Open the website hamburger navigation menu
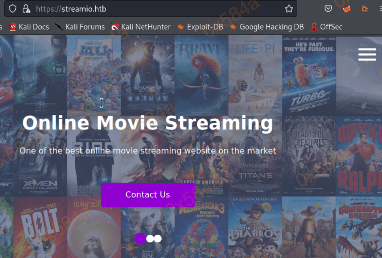 coord(367,54)
